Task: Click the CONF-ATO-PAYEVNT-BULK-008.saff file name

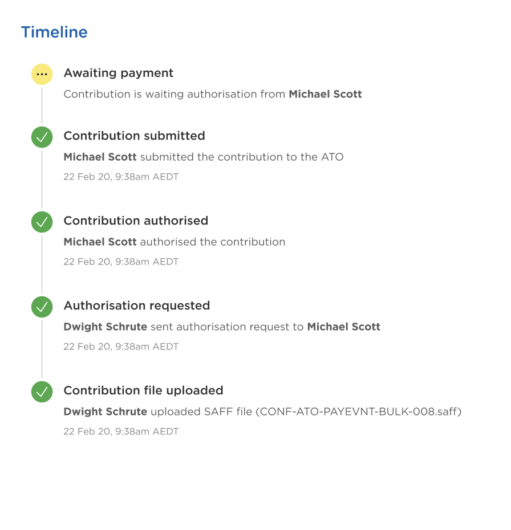Action: coord(359,411)
